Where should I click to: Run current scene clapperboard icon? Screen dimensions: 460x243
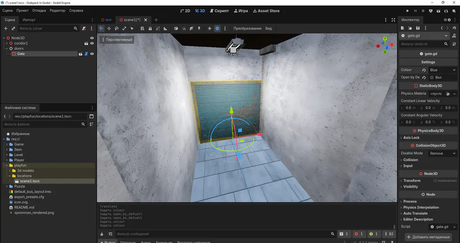pos(439,11)
